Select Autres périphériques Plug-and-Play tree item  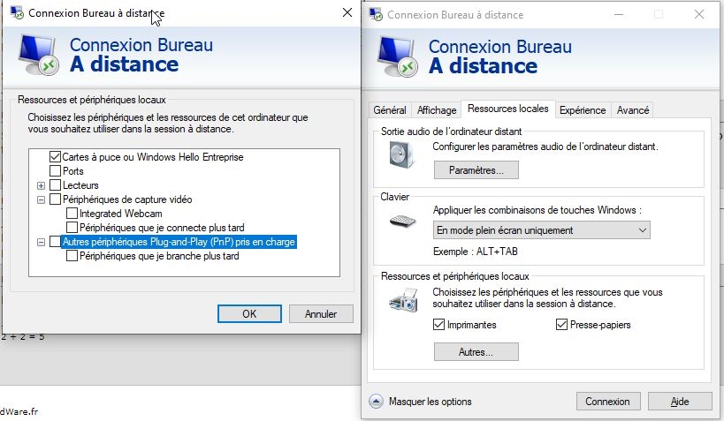coord(179,242)
